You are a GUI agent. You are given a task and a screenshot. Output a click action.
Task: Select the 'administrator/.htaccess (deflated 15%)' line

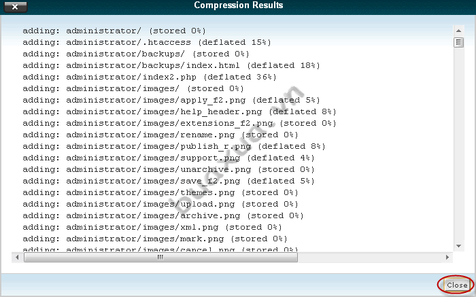pyautogui.click(x=147, y=42)
